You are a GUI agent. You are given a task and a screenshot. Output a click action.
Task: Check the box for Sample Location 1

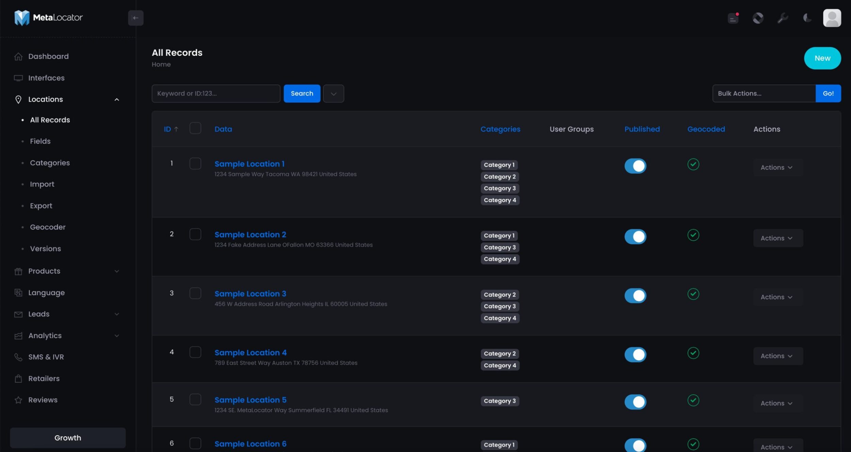pyautogui.click(x=195, y=163)
